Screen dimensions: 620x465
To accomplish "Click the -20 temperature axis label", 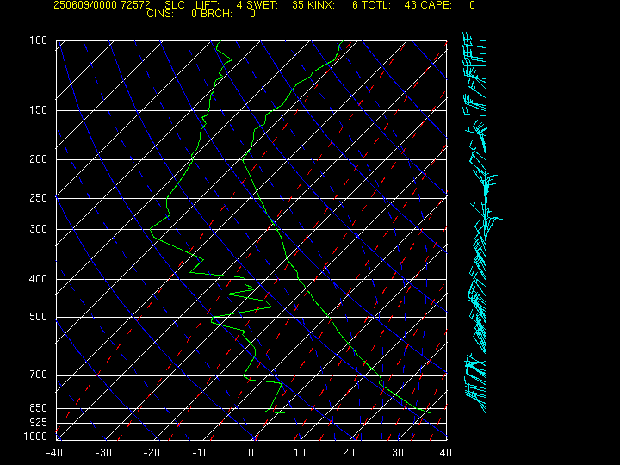I will point(152,453).
